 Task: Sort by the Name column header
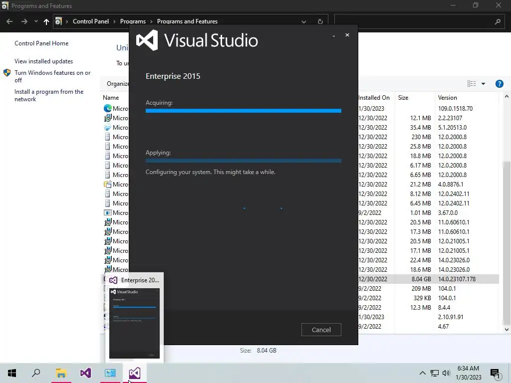pos(111,97)
